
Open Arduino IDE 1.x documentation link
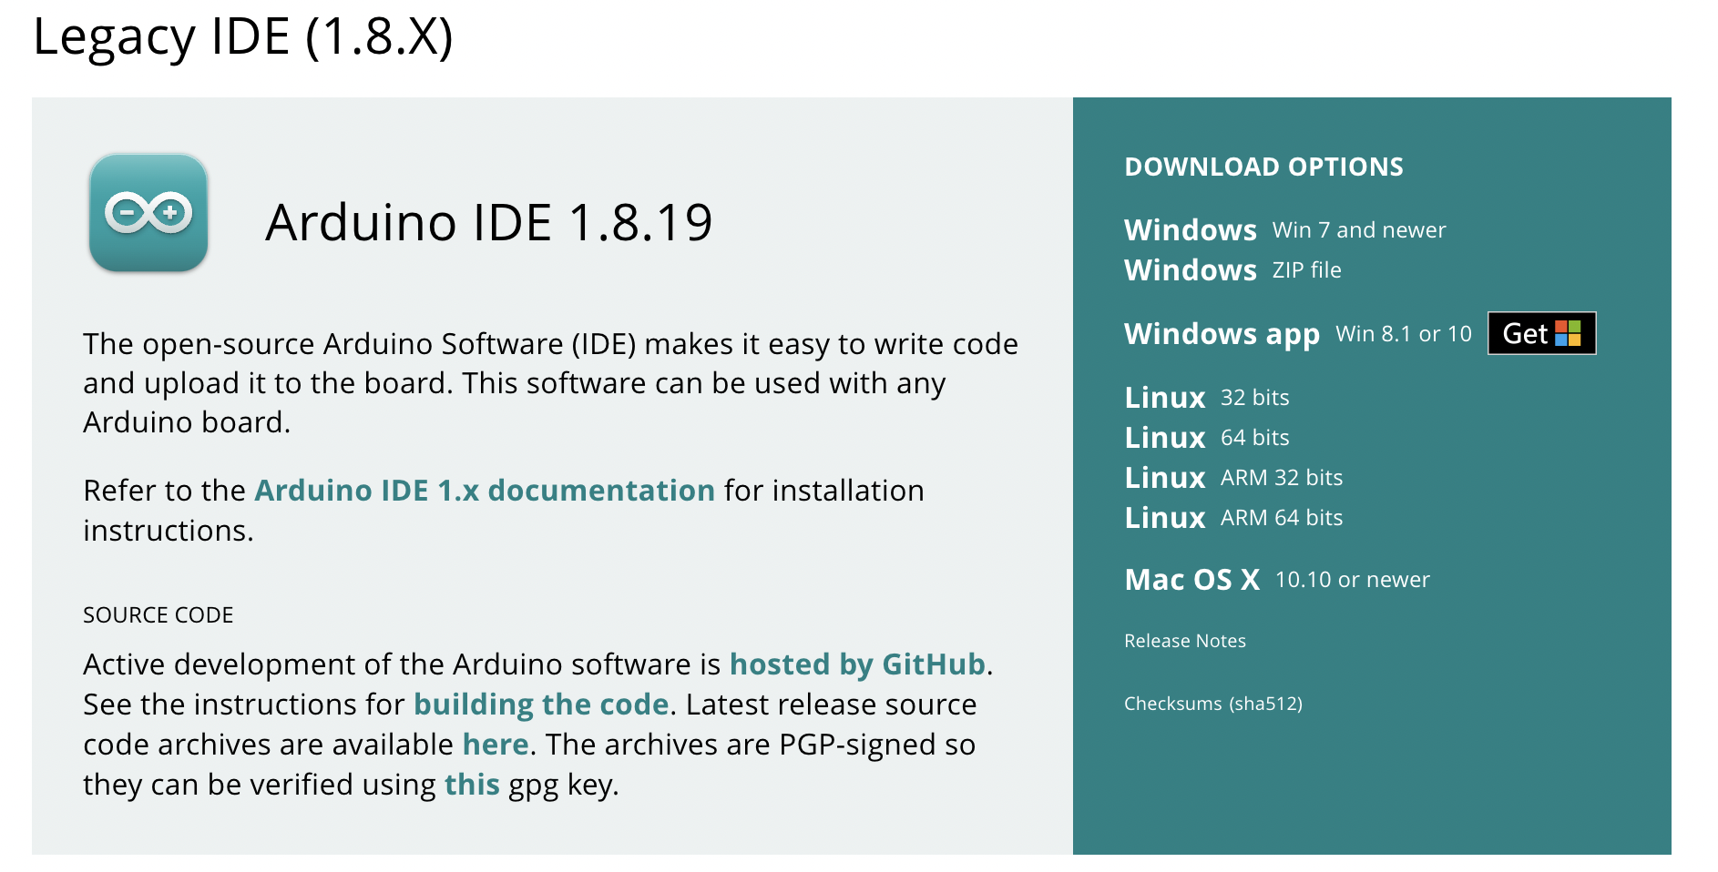coord(485,491)
